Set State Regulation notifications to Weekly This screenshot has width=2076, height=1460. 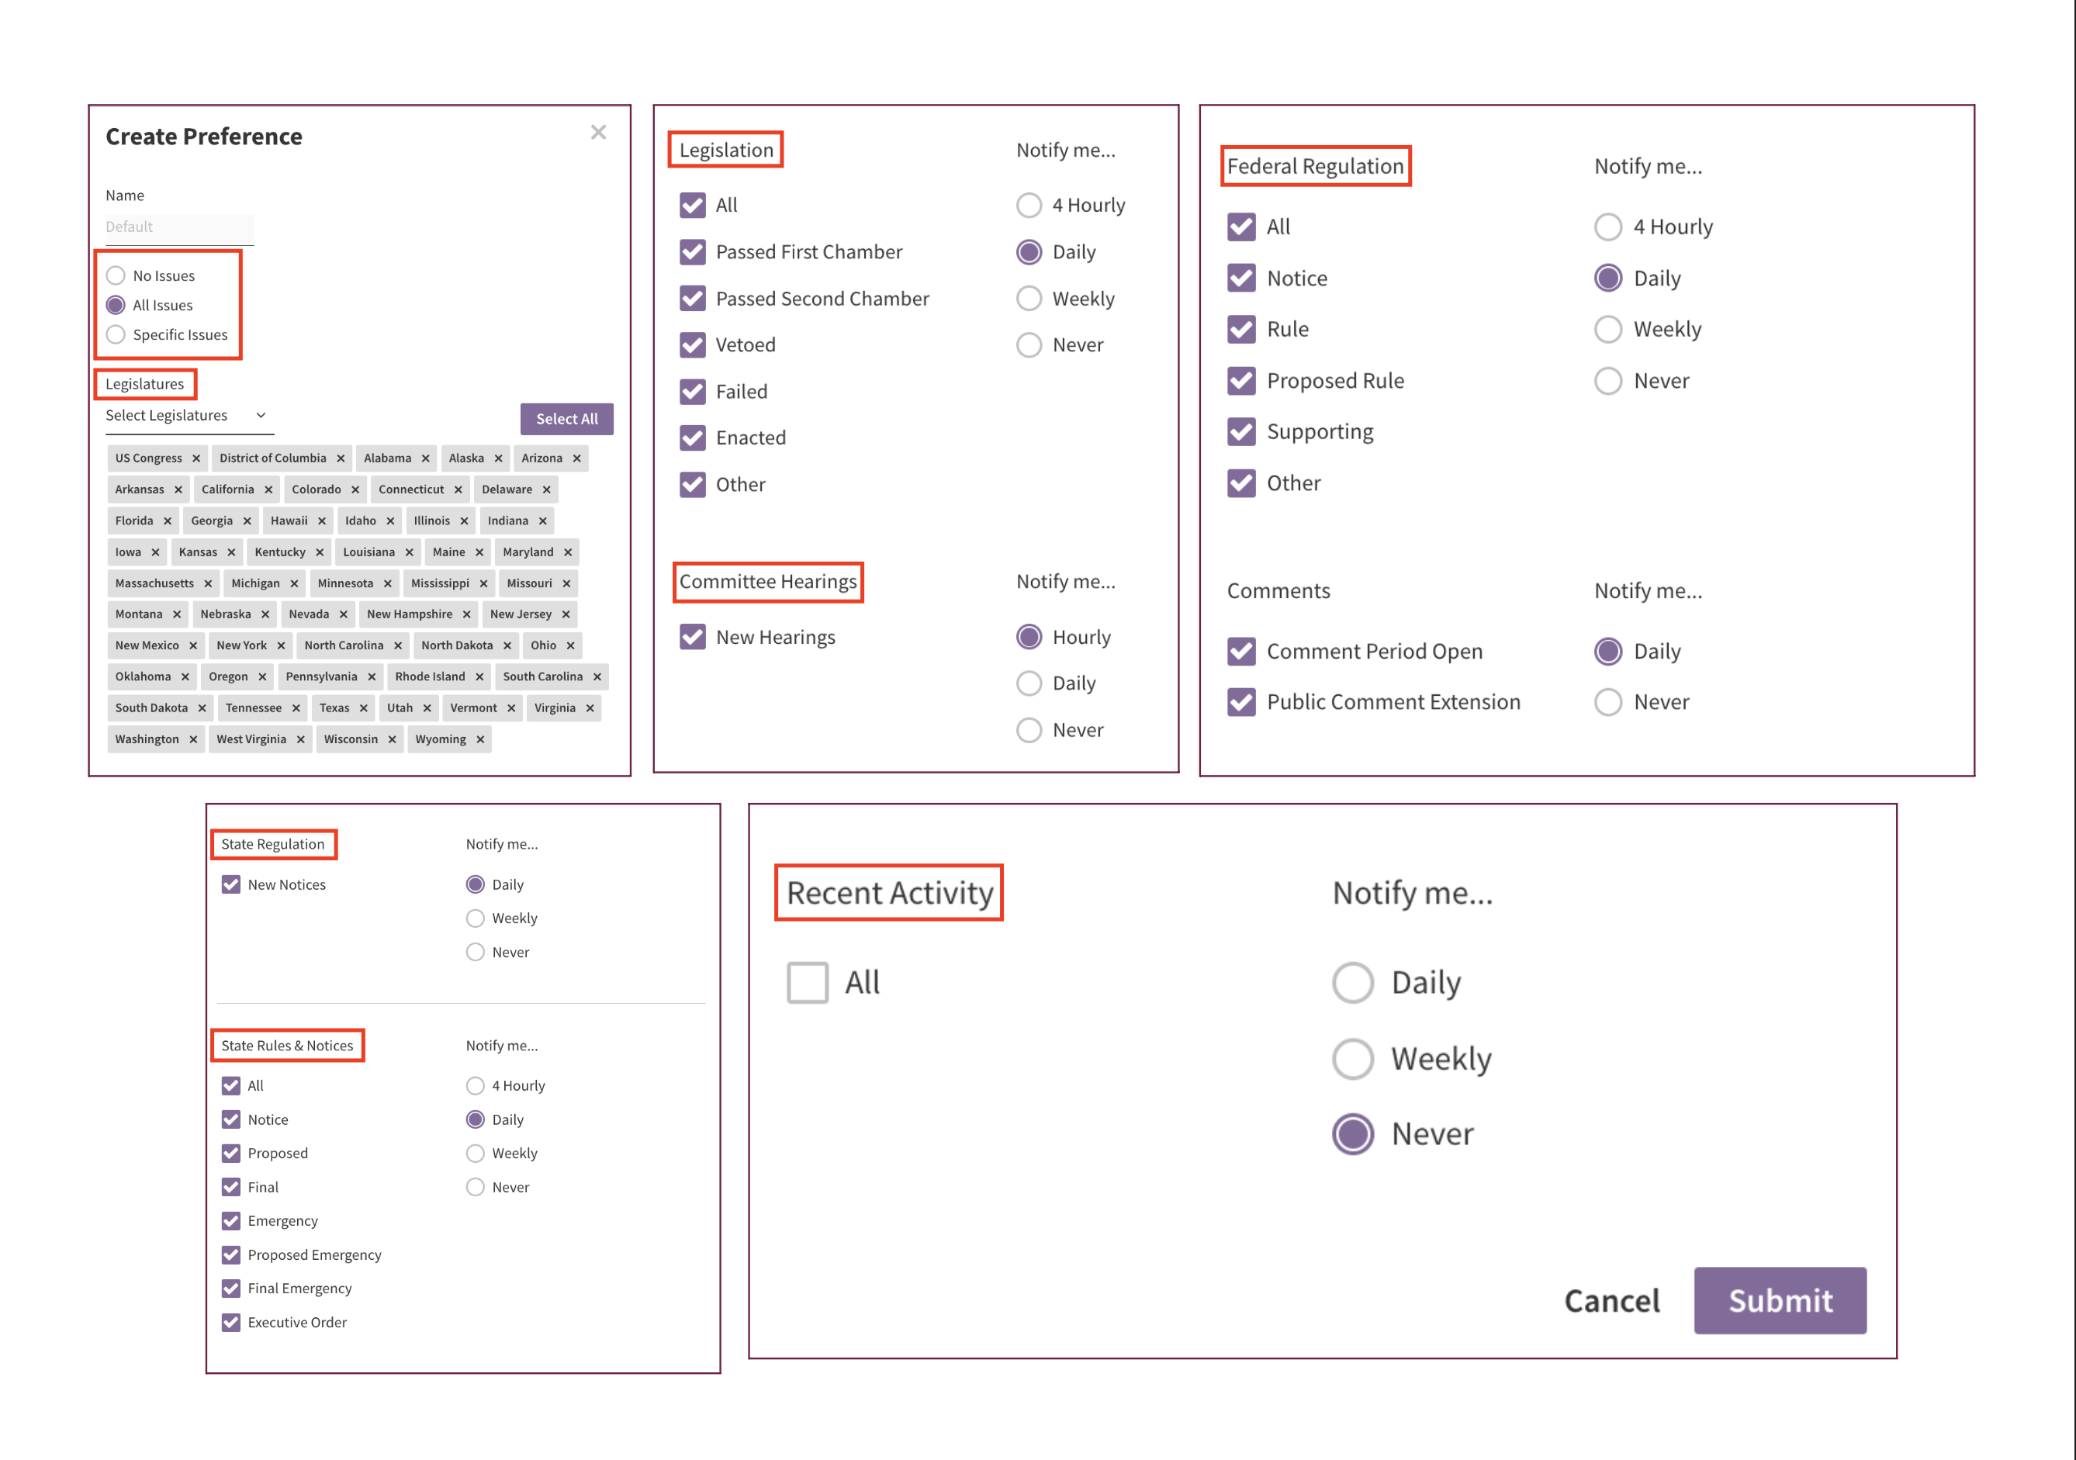click(x=475, y=919)
